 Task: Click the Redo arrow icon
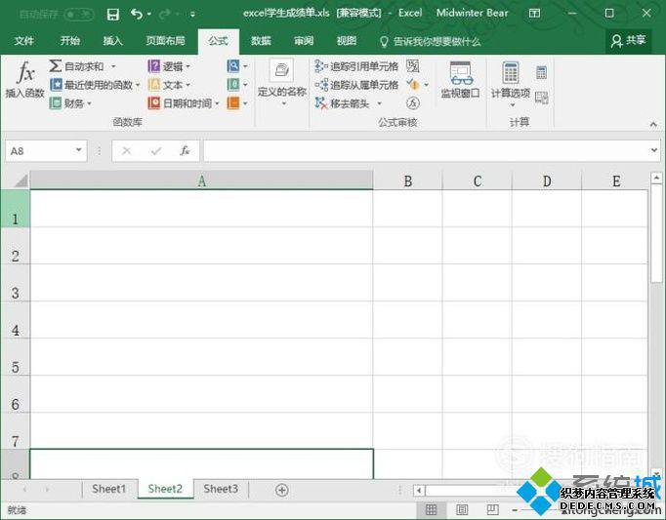click(x=164, y=15)
